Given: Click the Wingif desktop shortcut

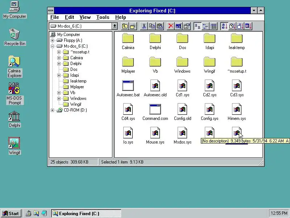Looking at the screenshot, I should pyautogui.click(x=14, y=146).
